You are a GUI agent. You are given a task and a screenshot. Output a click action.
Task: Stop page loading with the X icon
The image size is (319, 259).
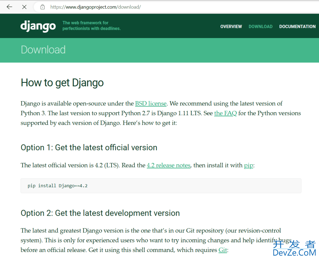point(24,7)
